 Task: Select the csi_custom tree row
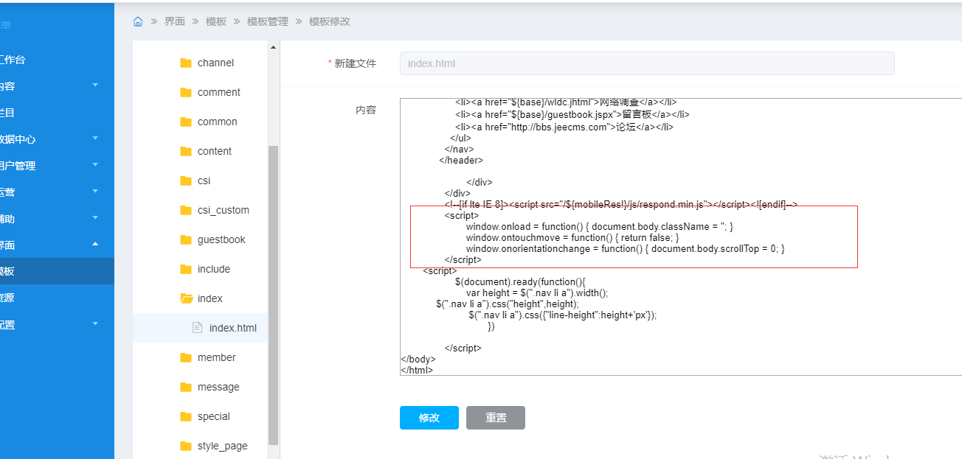point(200,210)
